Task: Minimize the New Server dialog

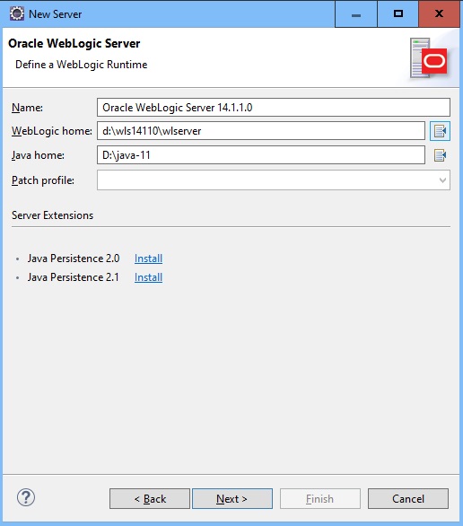Action: [356, 14]
